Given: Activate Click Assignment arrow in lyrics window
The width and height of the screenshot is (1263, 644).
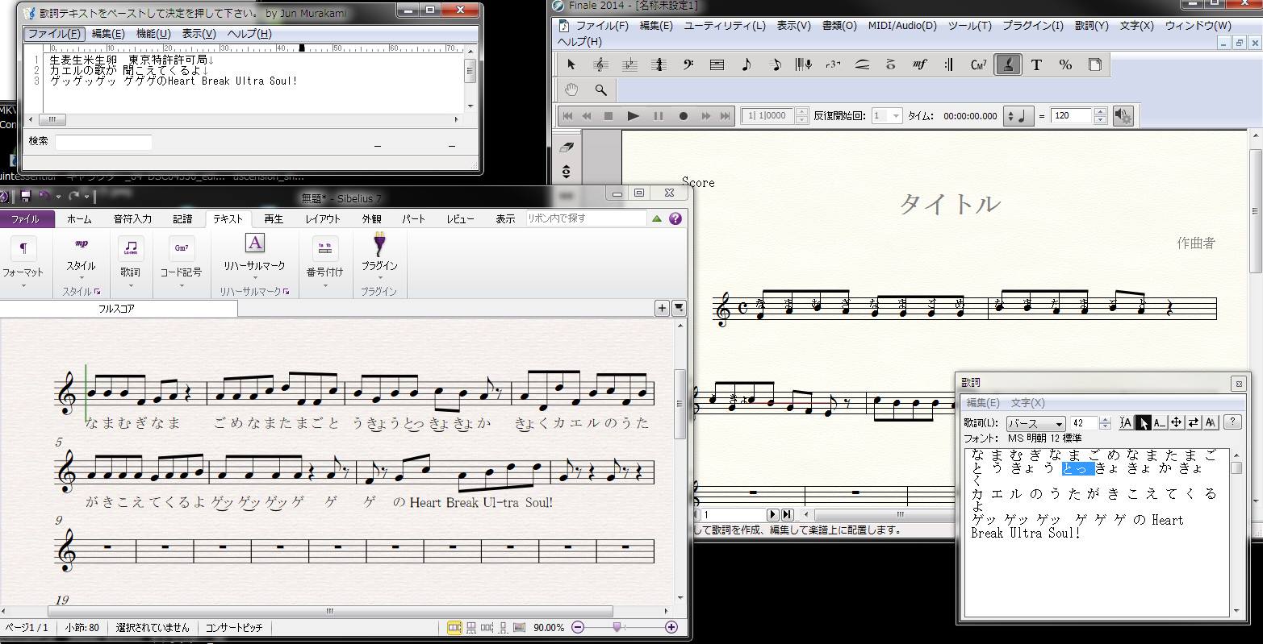Looking at the screenshot, I should click(x=1143, y=422).
